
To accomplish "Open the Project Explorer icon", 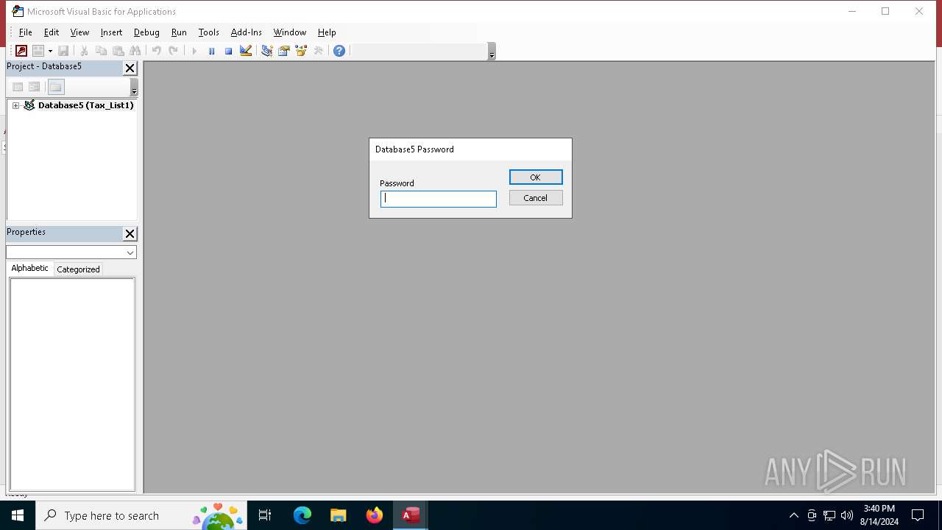I will pyautogui.click(x=266, y=51).
